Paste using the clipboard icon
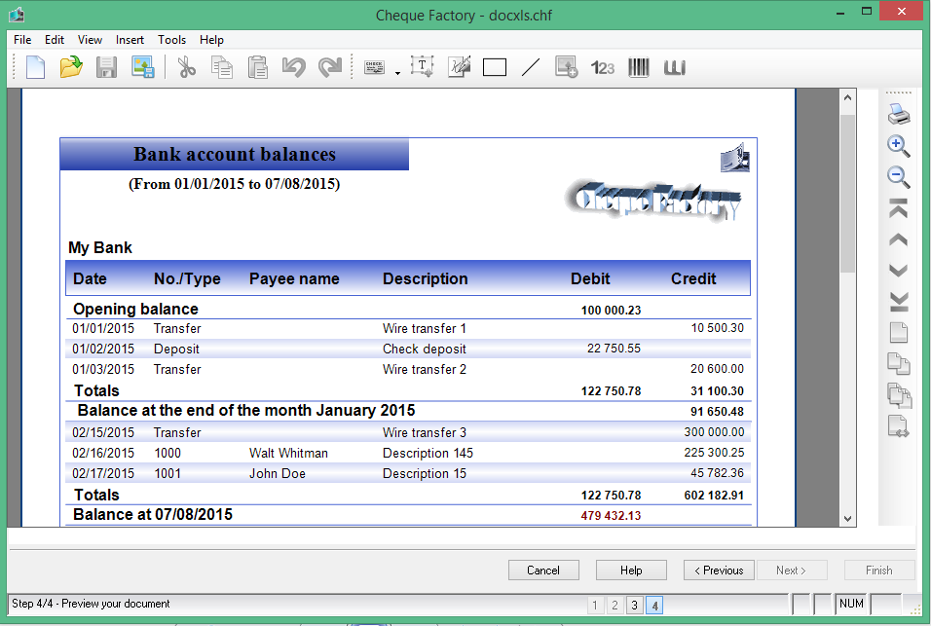The image size is (931, 626). pos(258,67)
